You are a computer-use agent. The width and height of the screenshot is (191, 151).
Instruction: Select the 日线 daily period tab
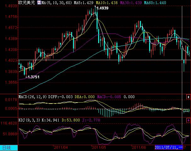[9, 148]
